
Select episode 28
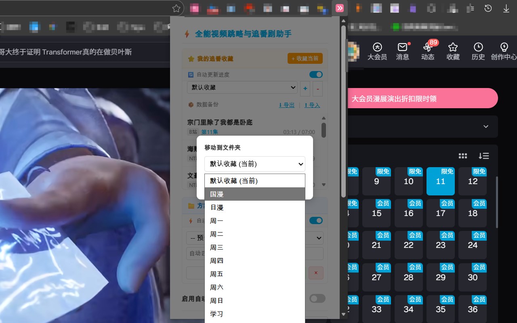409,277
